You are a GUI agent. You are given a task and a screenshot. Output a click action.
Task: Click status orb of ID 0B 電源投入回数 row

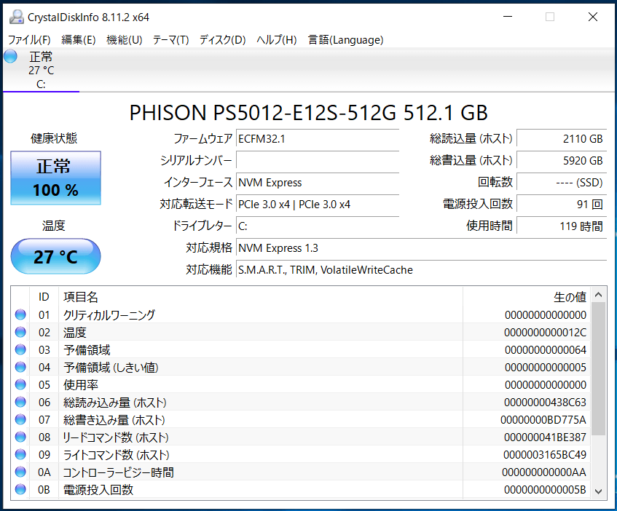point(20,490)
